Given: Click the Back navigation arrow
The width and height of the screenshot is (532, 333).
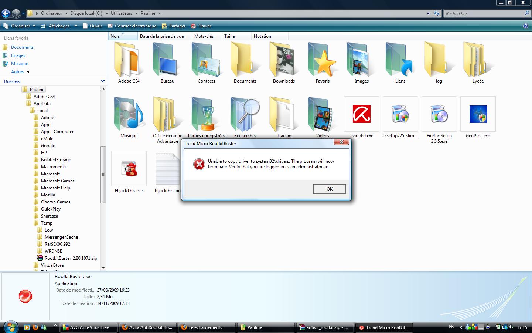Looking at the screenshot, I should pos(6,14).
